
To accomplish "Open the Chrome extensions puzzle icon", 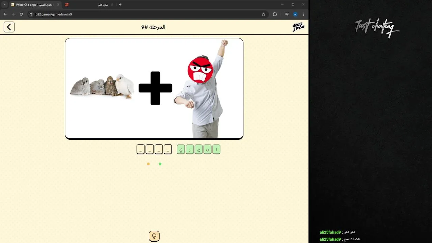I will [275, 14].
